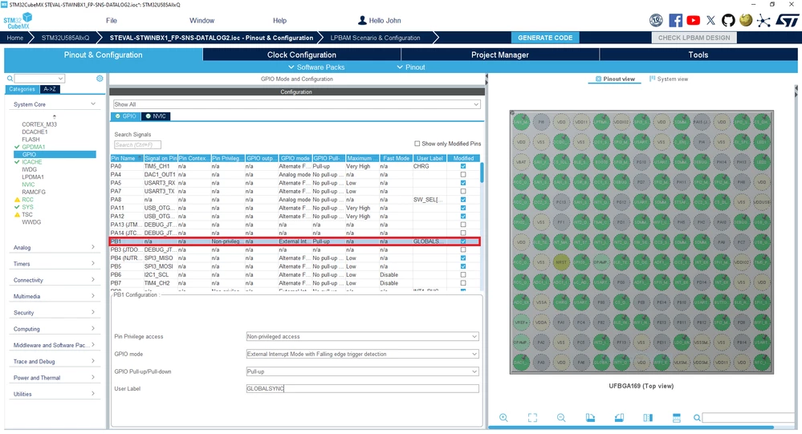
Task: Toggle the Modified checkbox for PA8
Action: coord(463,200)
